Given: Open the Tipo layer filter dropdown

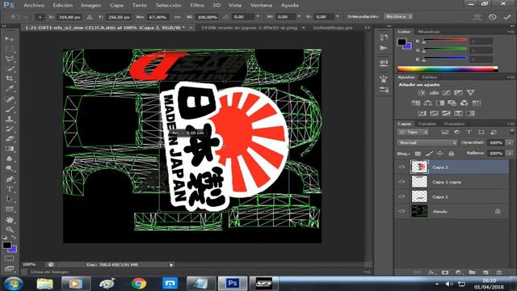Looking at the screenshot, I should (413, 132).
